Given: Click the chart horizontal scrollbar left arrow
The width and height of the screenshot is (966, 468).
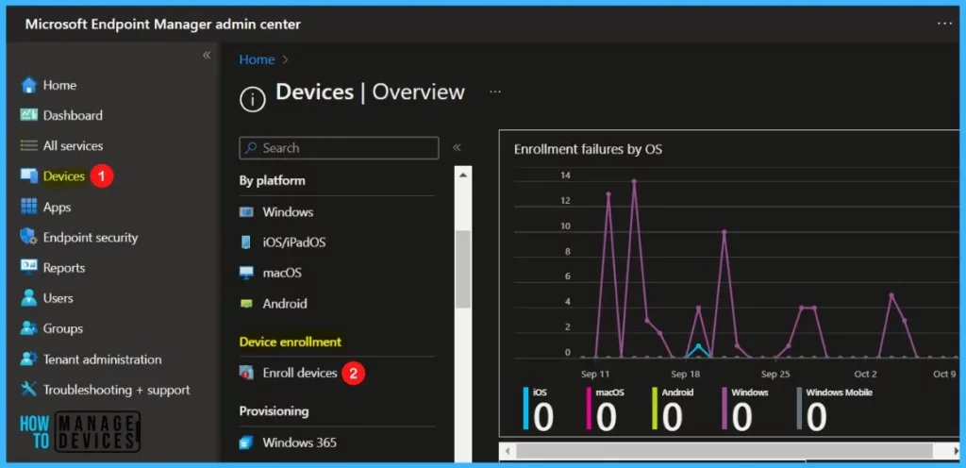Looking at the screenshot, I should pos(508,451).
